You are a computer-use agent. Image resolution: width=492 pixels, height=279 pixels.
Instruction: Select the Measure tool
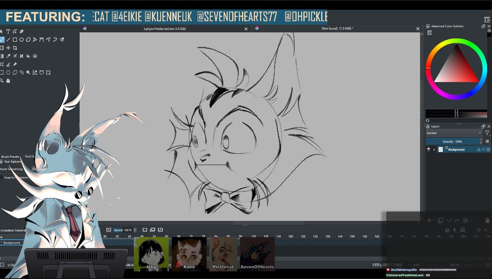click(x=8, y=64)
